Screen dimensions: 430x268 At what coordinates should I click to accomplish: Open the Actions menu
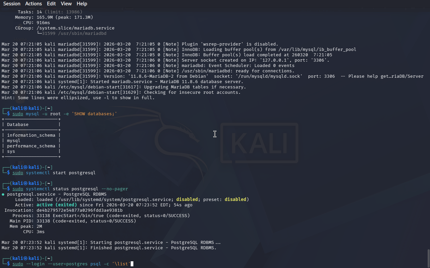[34, 4]
